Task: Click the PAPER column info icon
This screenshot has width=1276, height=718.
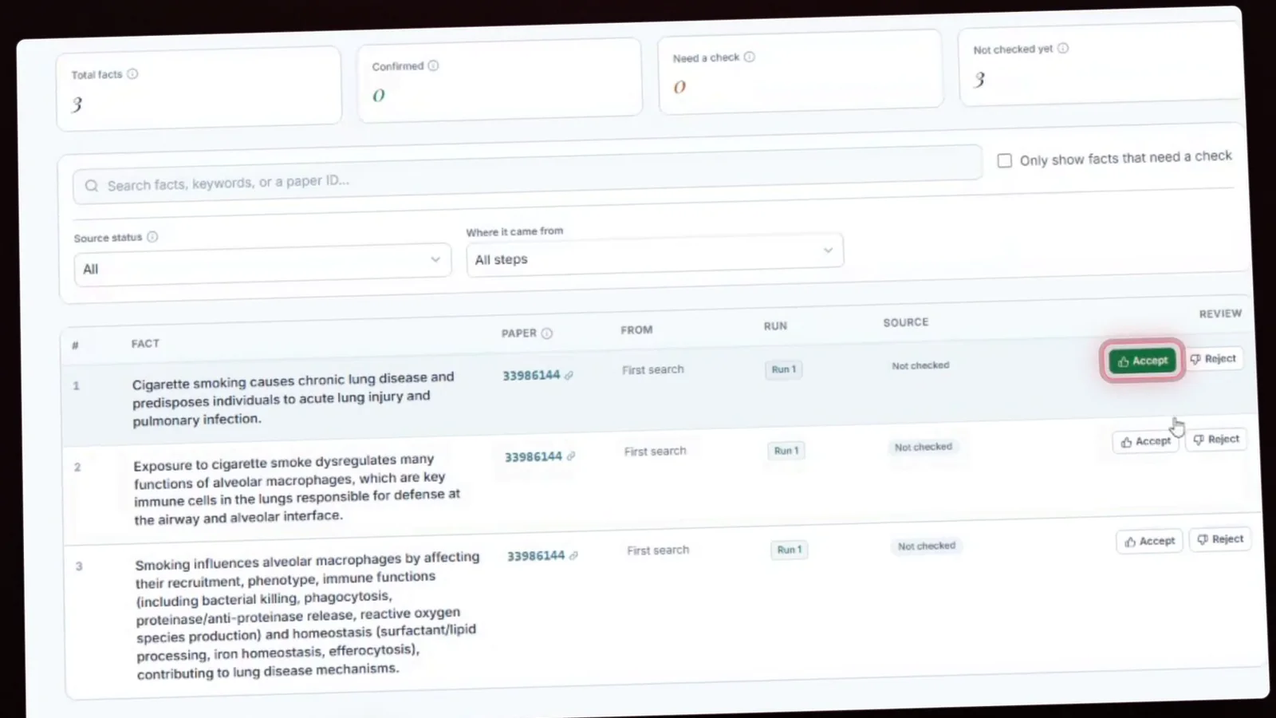Action: pos(546,333)
